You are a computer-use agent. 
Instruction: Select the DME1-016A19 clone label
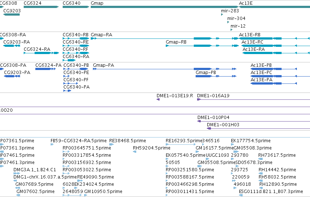[213, 96]
